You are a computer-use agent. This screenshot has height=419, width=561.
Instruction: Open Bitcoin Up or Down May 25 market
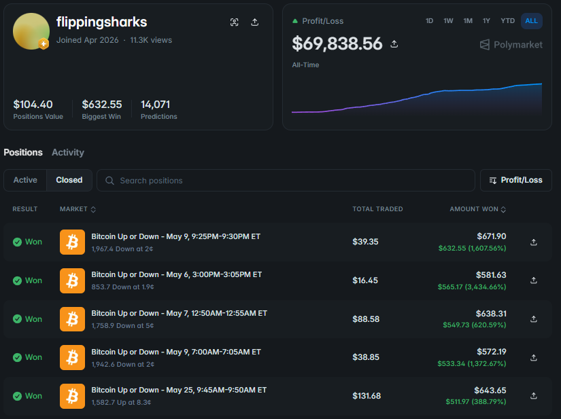point(179,390)
